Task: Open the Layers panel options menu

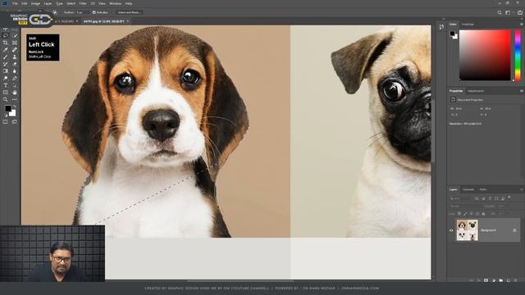Action: click(522, 189)
